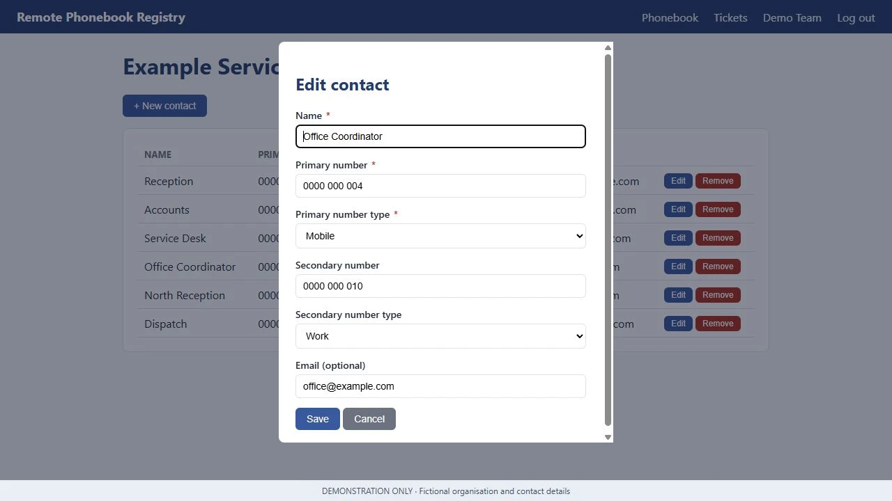Log out of the registry
The width and height of the screenshot is (892, 501).
coord(856,17)
